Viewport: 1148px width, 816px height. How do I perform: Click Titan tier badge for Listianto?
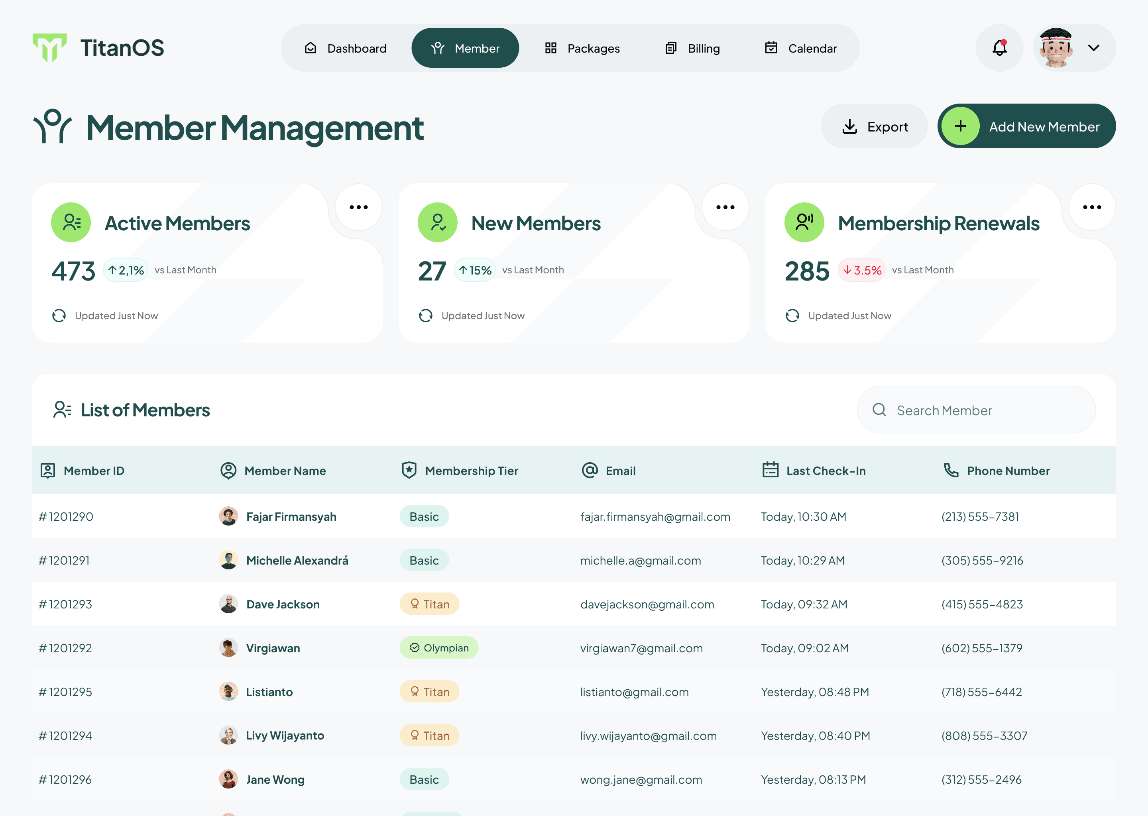pos(430,692)
